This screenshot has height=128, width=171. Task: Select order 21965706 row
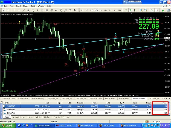pyautogui.click(x=85, y=109)
